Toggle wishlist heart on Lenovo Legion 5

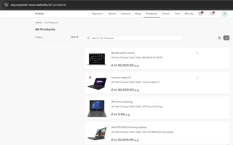point(90,77)
